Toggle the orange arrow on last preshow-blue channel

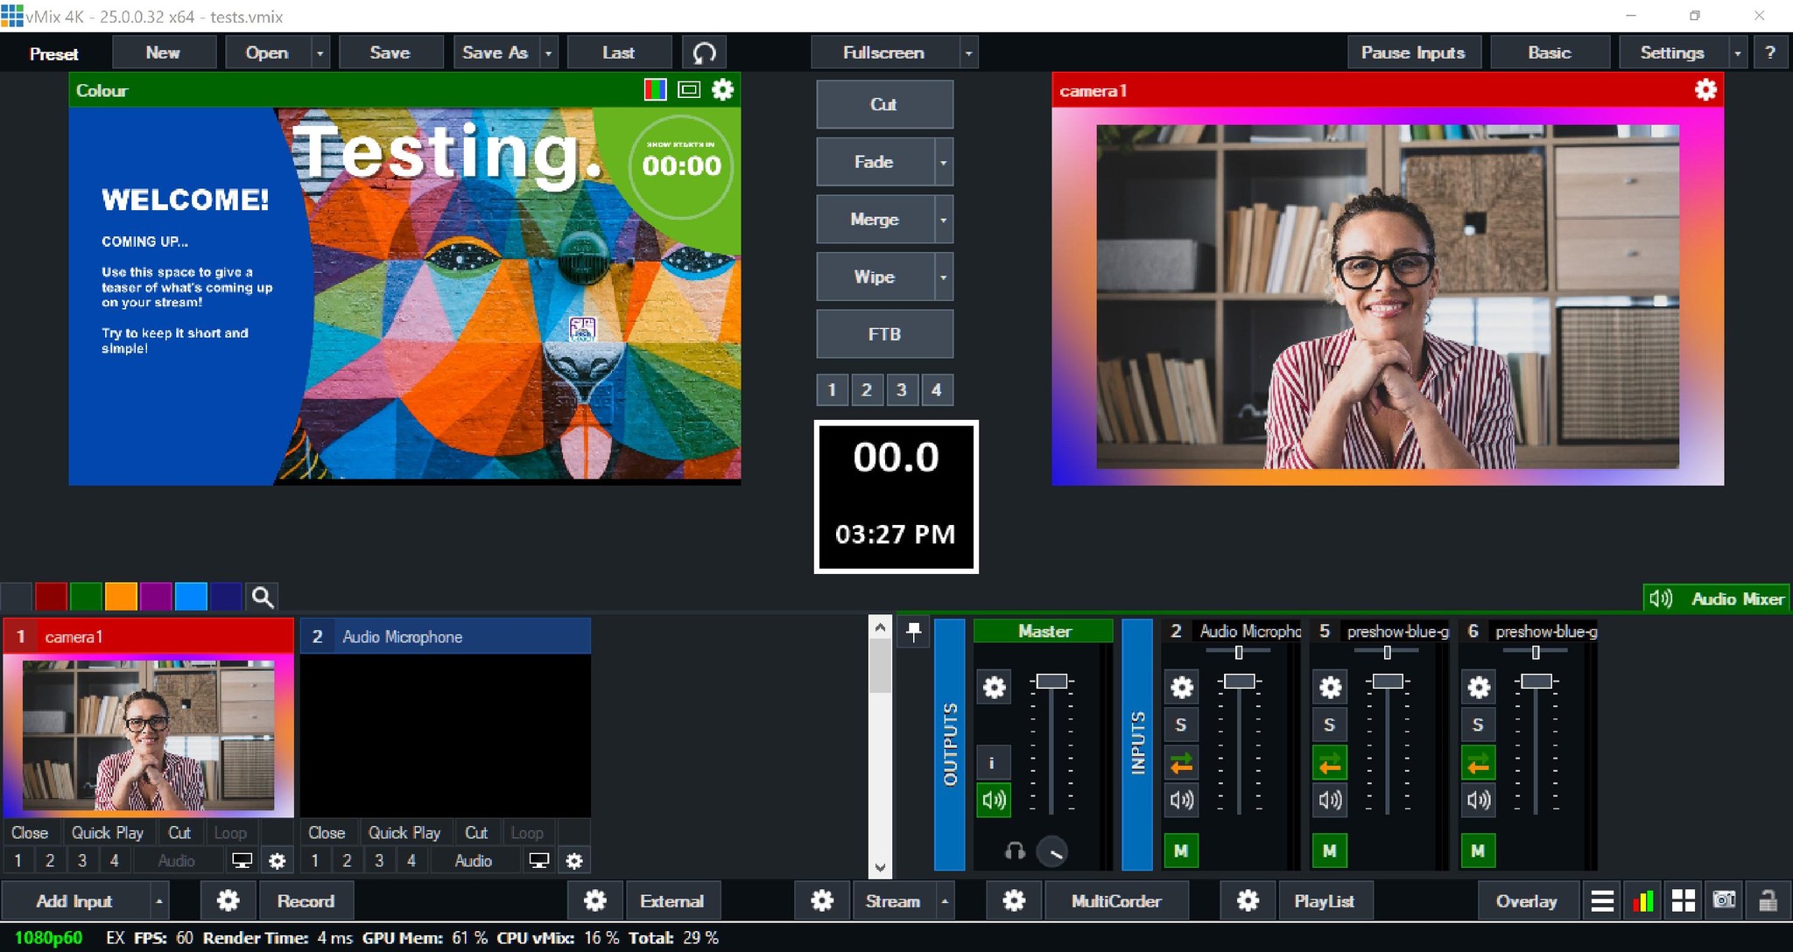(1478, 765)
